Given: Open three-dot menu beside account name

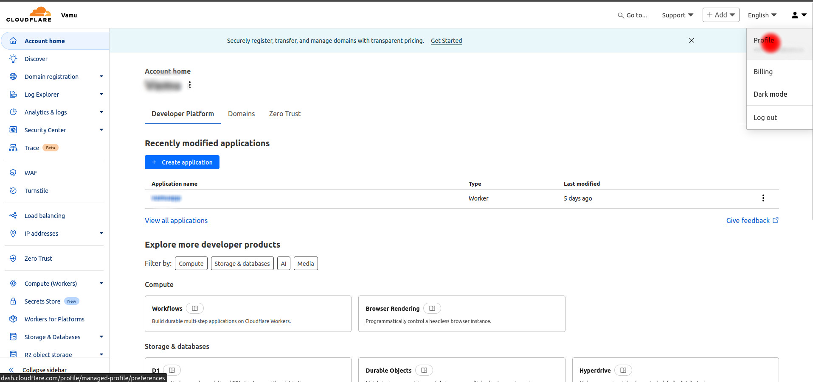Looking at the screenshot, I should tap(190, 85).
